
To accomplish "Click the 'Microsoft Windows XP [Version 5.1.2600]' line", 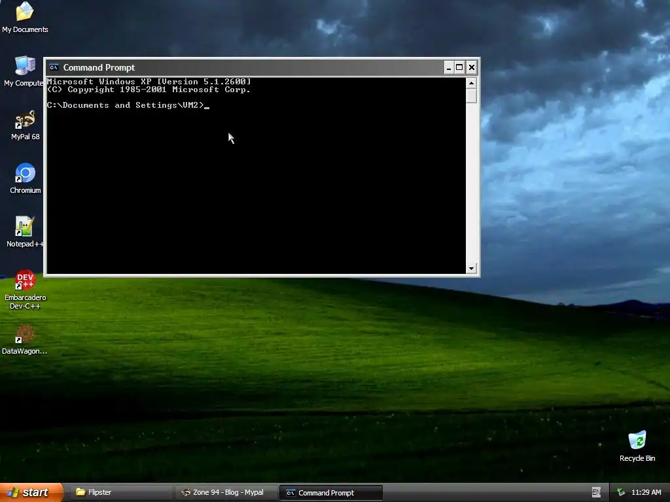I will [x=149, y=81].
